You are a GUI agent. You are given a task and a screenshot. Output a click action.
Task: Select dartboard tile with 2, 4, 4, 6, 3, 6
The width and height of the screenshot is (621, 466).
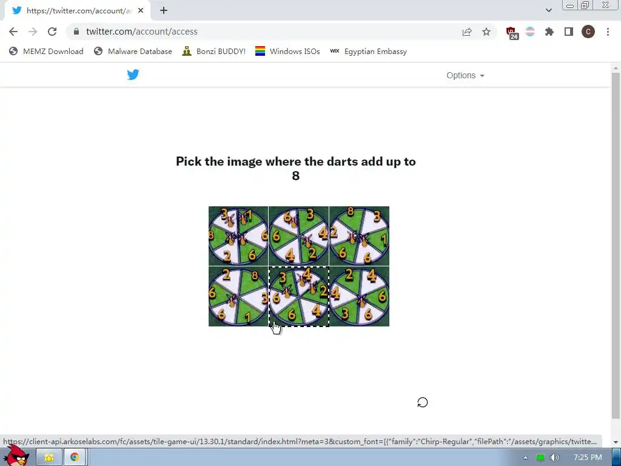pyautogui.click(x=359, y=296)
